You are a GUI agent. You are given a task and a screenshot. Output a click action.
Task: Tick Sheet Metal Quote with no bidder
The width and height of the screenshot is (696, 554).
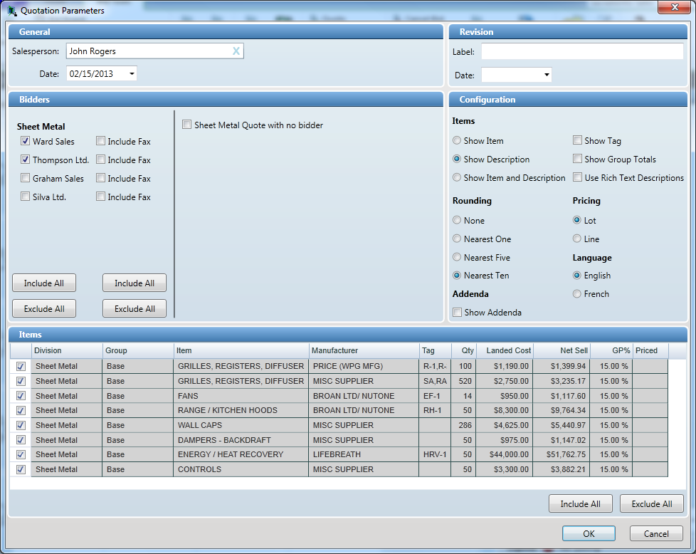[x=187, y=125]
